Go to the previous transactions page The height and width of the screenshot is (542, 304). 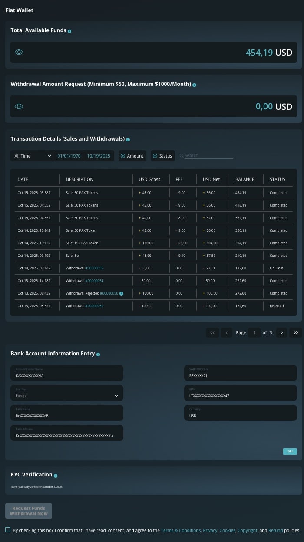tap(226, 332)
